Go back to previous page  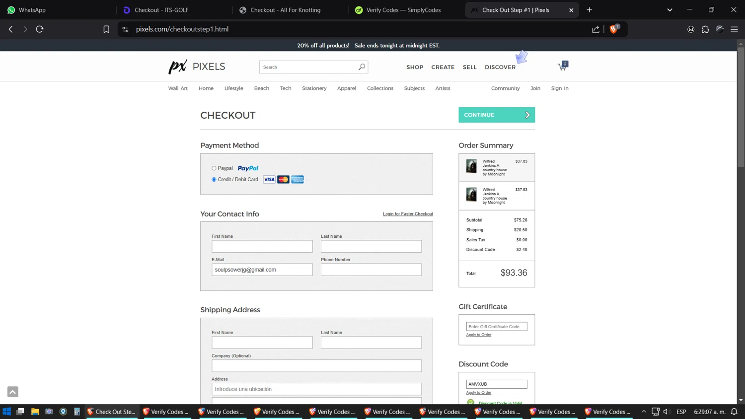pos(11,29)
